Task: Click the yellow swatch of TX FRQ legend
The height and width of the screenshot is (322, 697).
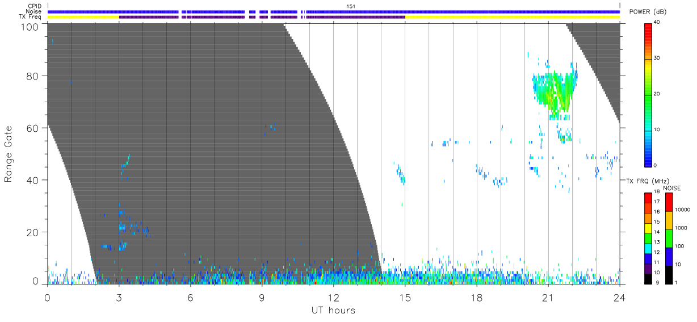Action: coord(649,229)
